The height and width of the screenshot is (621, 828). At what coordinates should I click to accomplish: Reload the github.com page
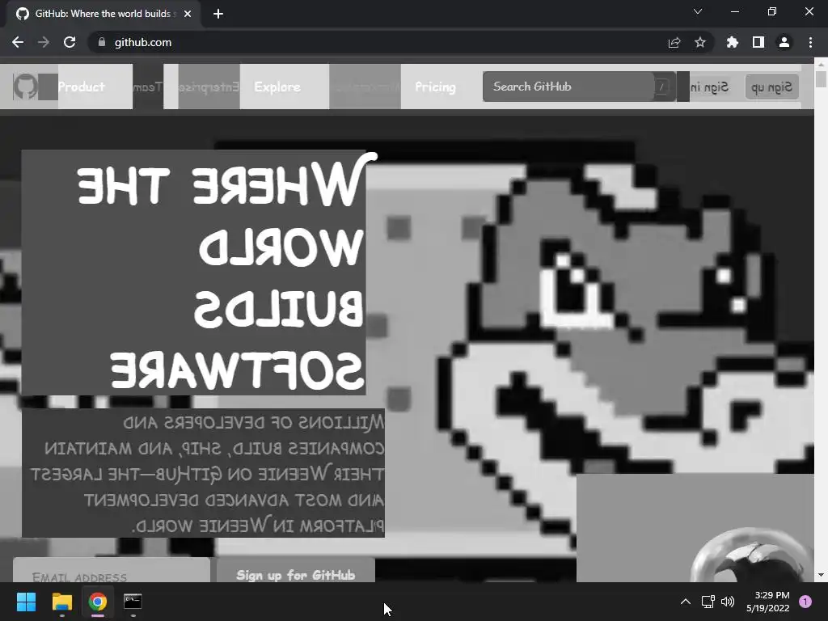[x=70, y=42]
